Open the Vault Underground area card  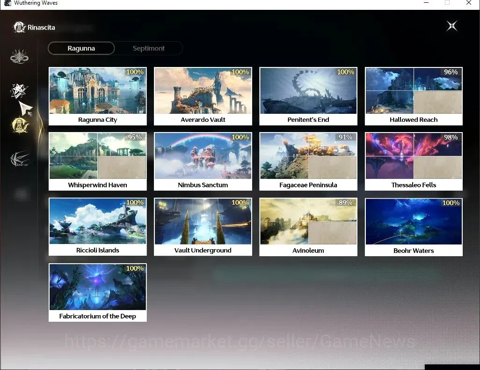(203, 227)
